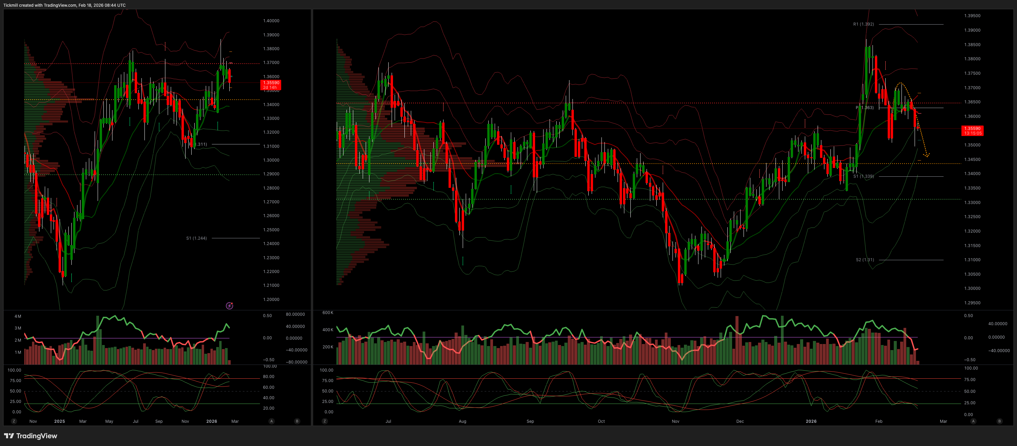
Task: Click the B button on weekly chart axis
Action: coord(297,421)
